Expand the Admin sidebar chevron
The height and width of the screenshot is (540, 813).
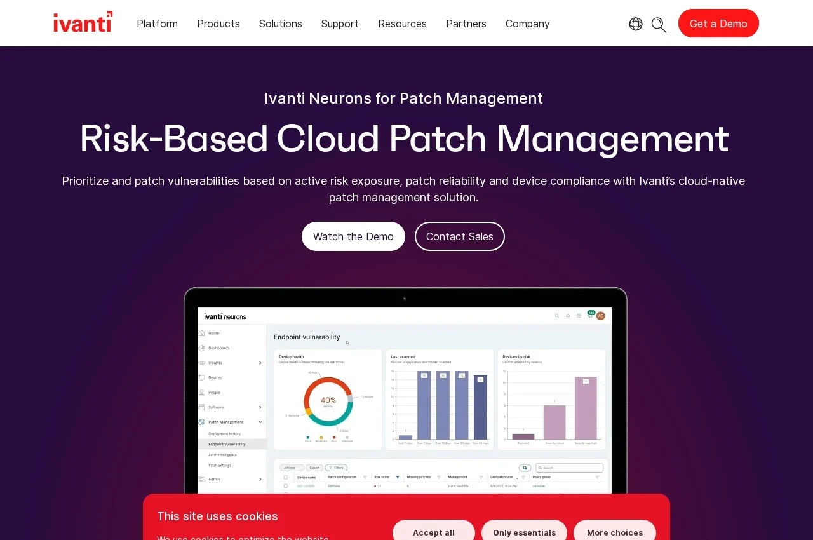pos(260,479)
